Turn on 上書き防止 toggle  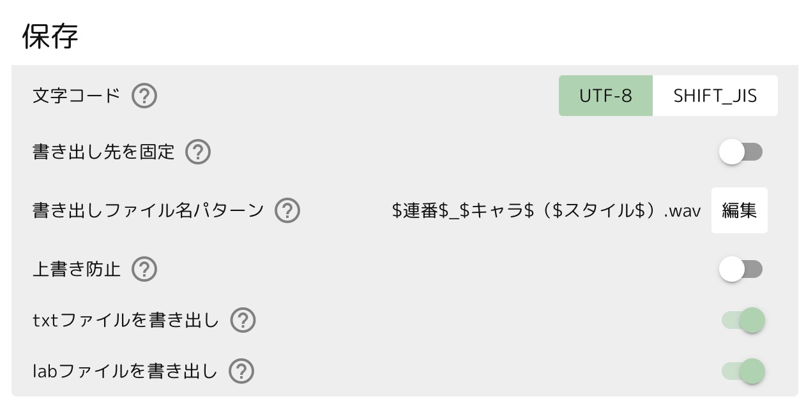click(741, 269)
